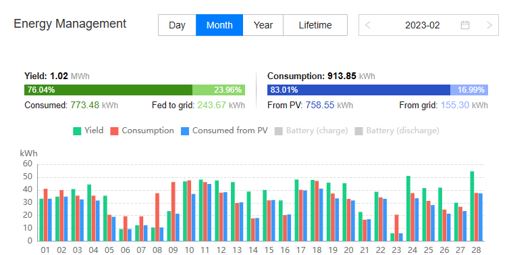This screenshot has height=255, width=507.
Task: Select the Month tab
Action: pos(219,25)
